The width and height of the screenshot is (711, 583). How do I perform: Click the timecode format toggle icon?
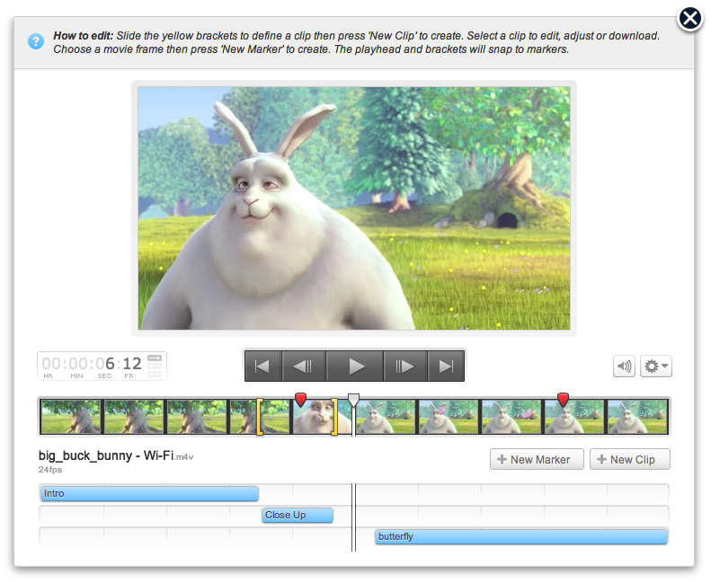pos(155,366)
